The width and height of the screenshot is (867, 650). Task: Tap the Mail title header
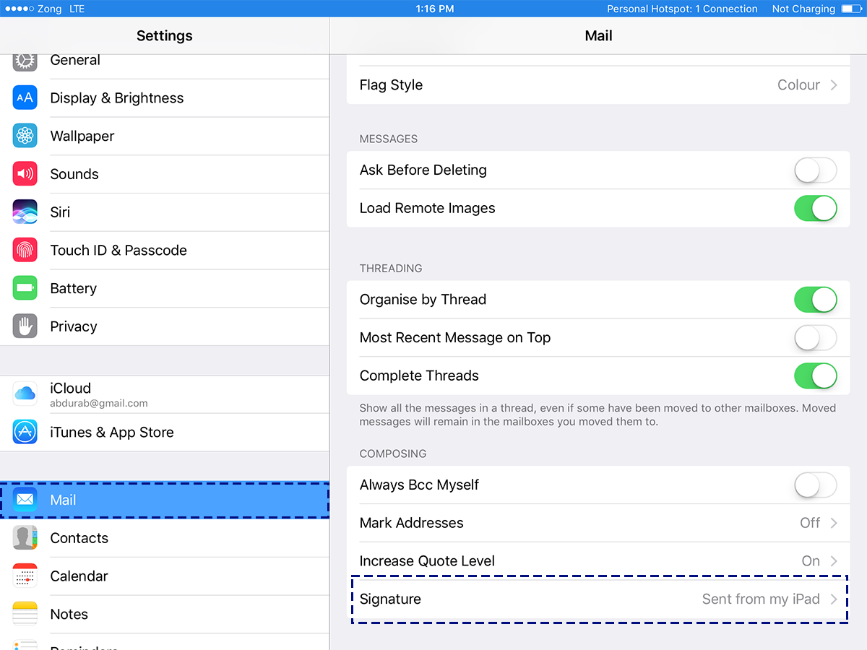click(598, 35)
